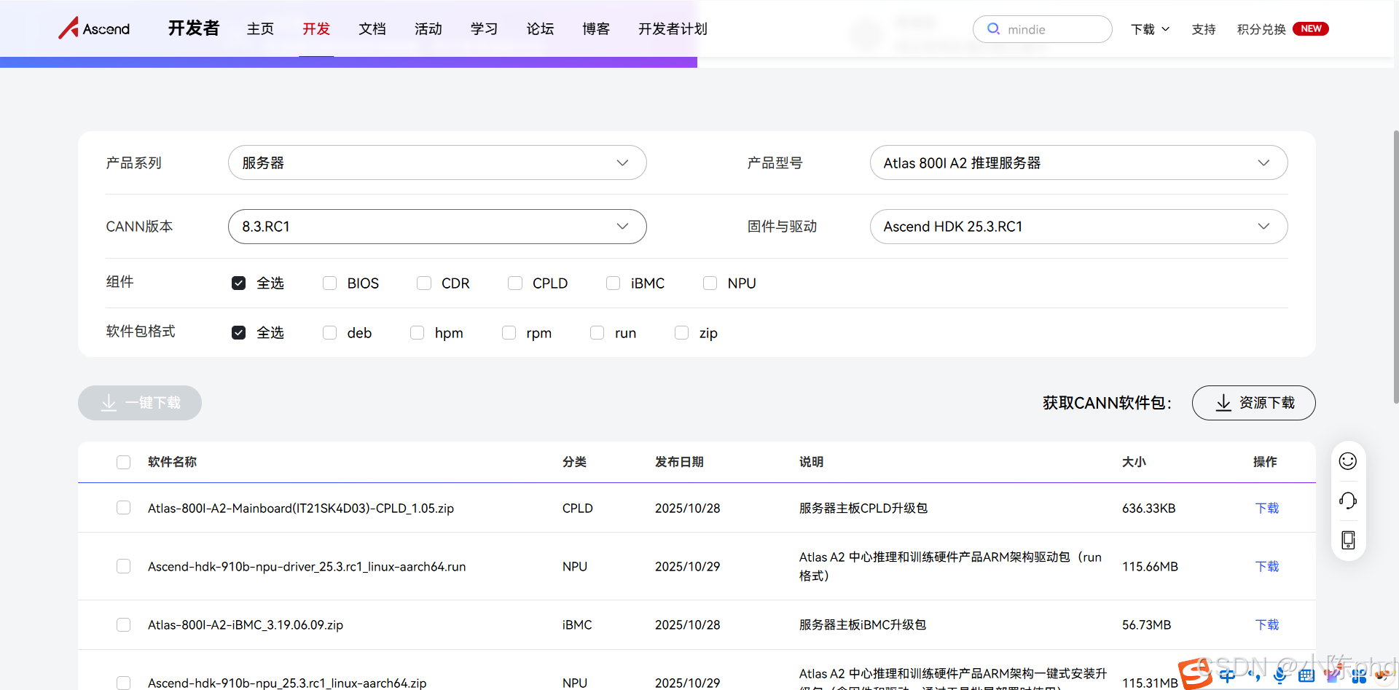The height and width of the screenshot is (690, 1399).
Task: Select the rpm package format checkbox
Action: coord(509,332)
